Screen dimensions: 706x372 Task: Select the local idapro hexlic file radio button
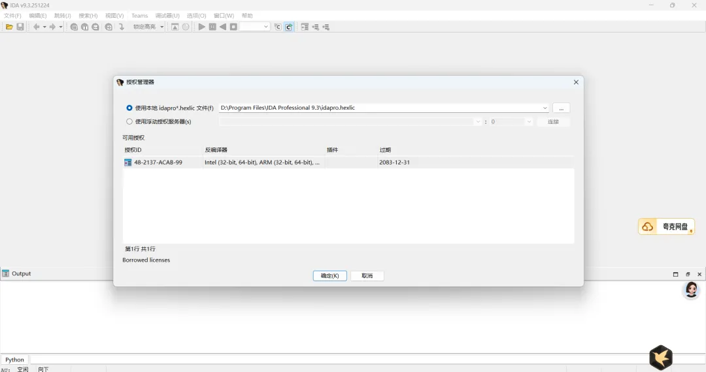click(x=129, y=108)
